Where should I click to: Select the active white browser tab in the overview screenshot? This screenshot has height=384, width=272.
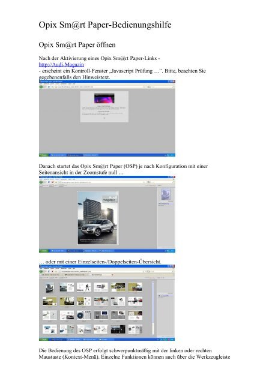tap(103, 275)
